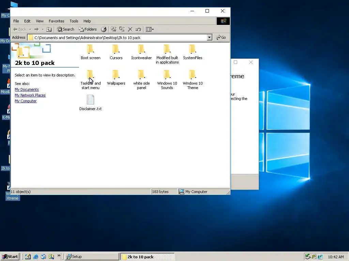
Task: Switch to the Setup taskbar button
Action: tap(92, 257)
